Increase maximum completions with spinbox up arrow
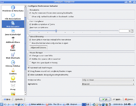 133,30
